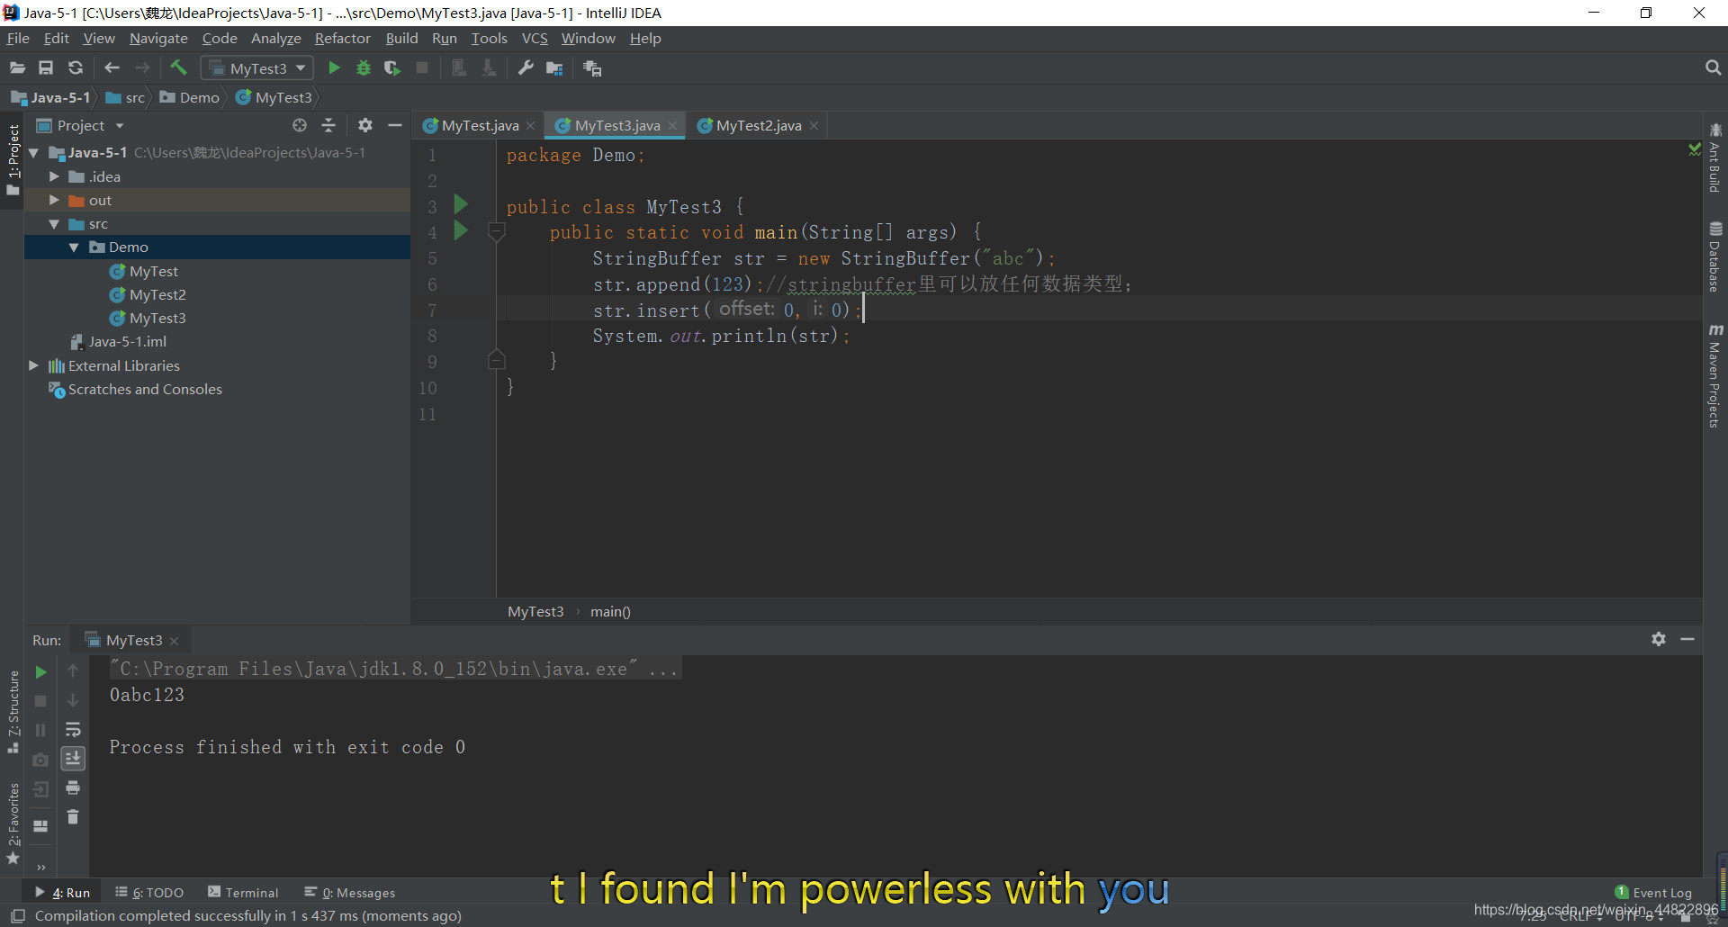Viewport: 1728px width, 927px height.
Task: Open the MyTest3 run configuration dropdown
Action: pos(257,68)
